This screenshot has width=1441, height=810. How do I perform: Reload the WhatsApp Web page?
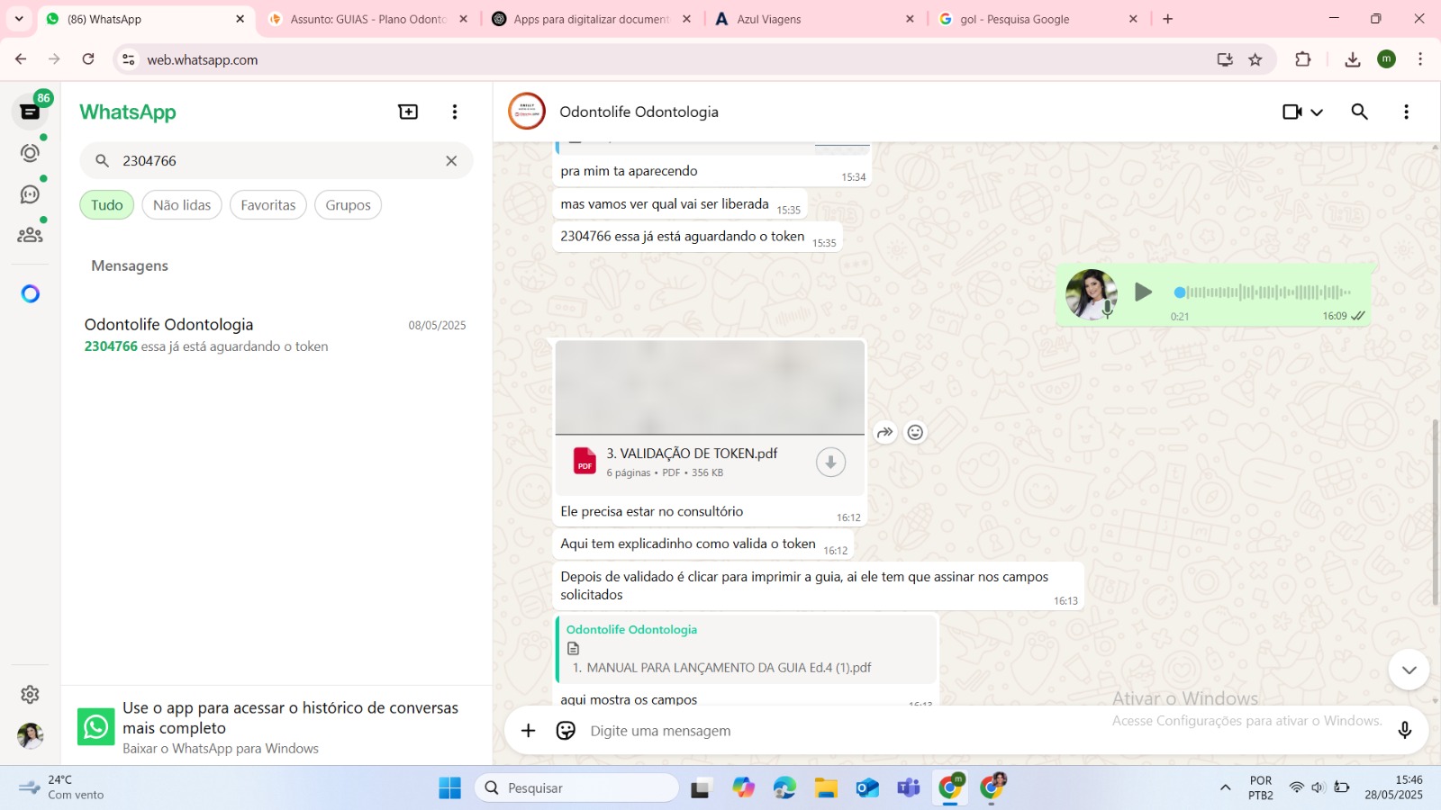[88, 59]
